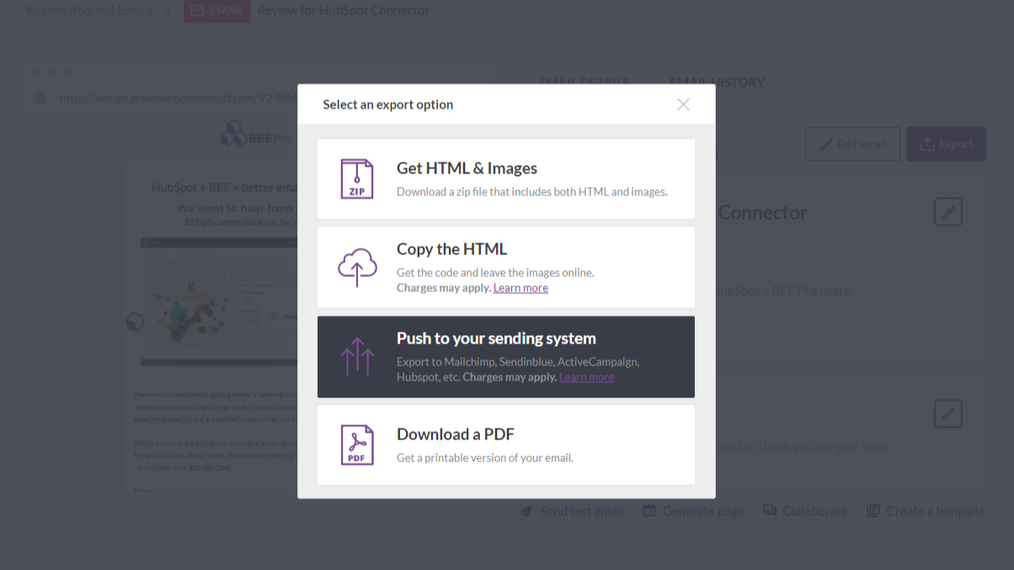This screenshot has height=570, width=1014.
Task: Select Download a PDF option
Action: (x=506, y=445)
